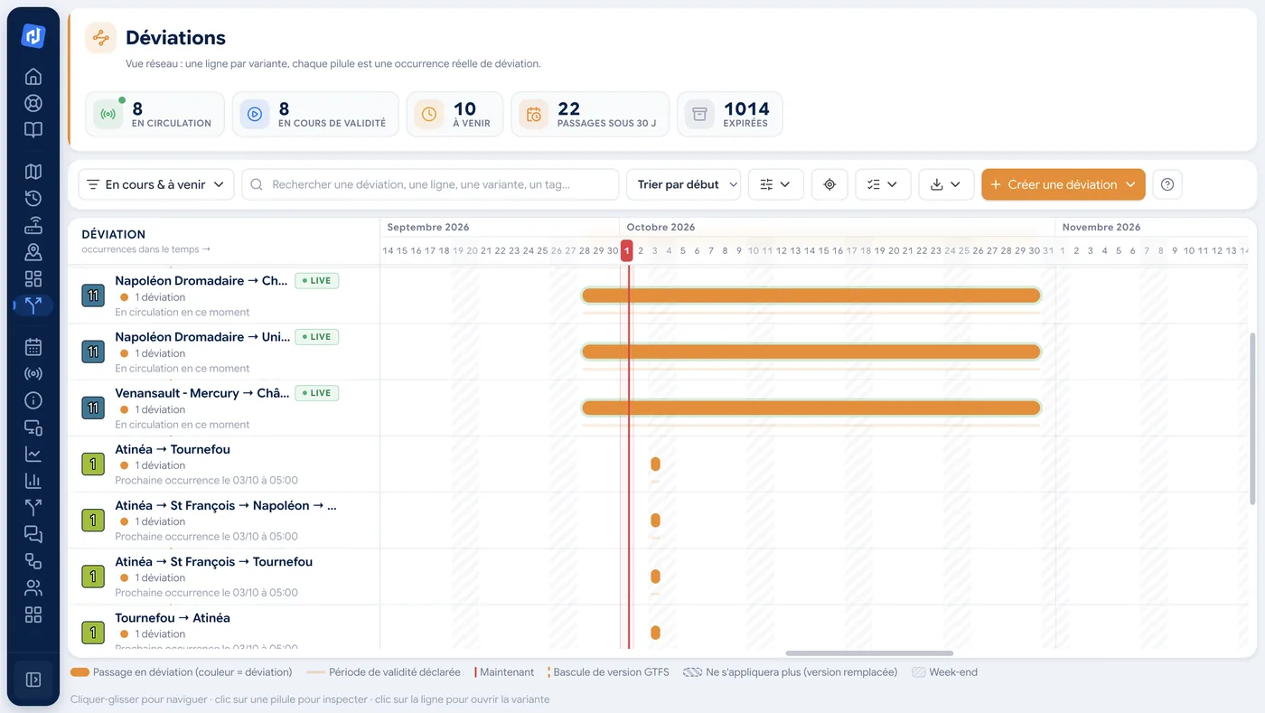Open the info circle icon in the sidebar
This screenshot has width=1265, height=713.
point(33,400)
